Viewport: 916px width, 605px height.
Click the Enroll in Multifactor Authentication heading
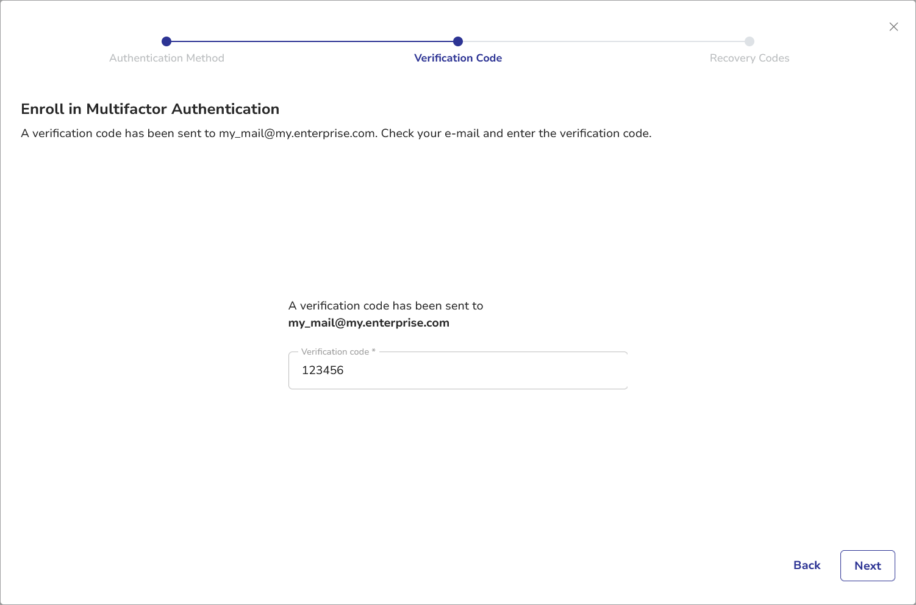[x=150, y=109]
